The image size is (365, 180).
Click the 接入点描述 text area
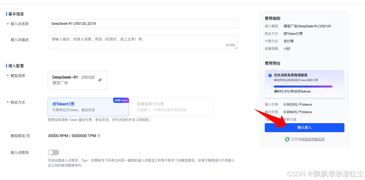click(x=143, y=42)
